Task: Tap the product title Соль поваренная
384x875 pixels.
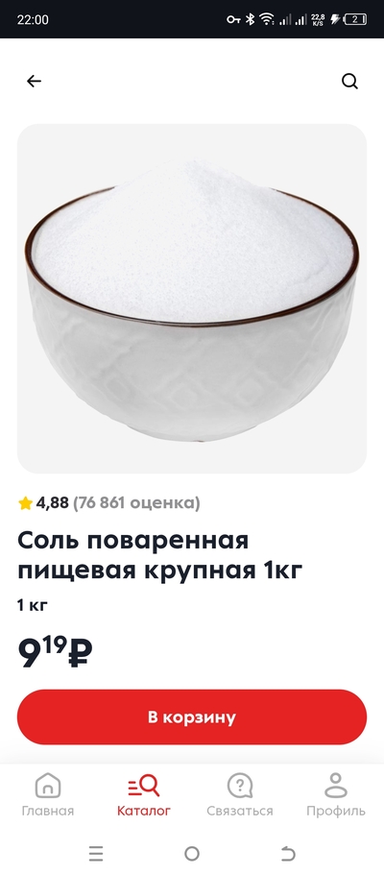Action: coord(132,540)
